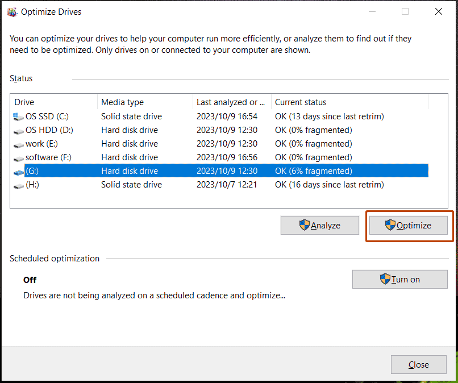Click the Optimize Drives app icon in title bar

click(12, 12)
